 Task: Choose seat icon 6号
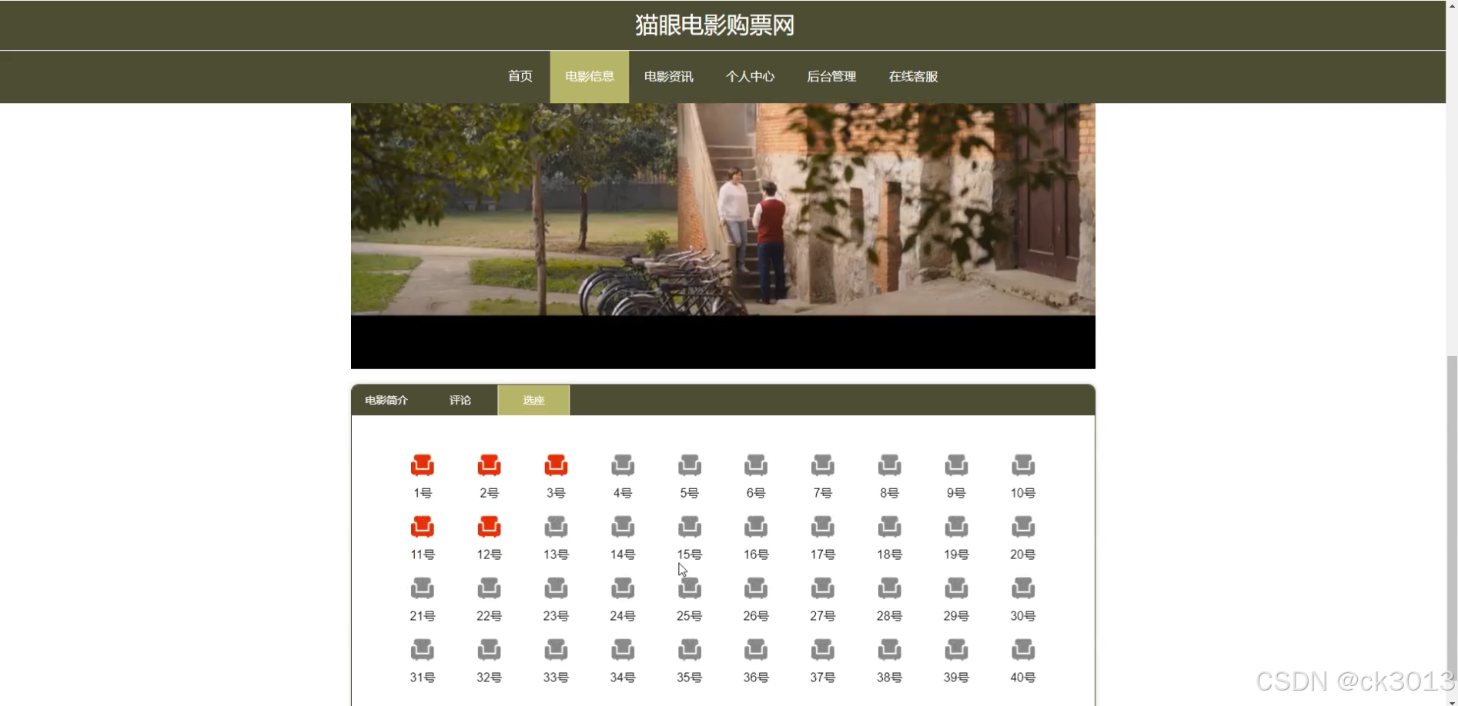pos(756,465)
